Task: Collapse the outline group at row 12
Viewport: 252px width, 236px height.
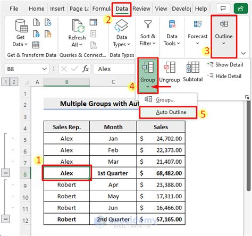Action: [x=6, y=219]
